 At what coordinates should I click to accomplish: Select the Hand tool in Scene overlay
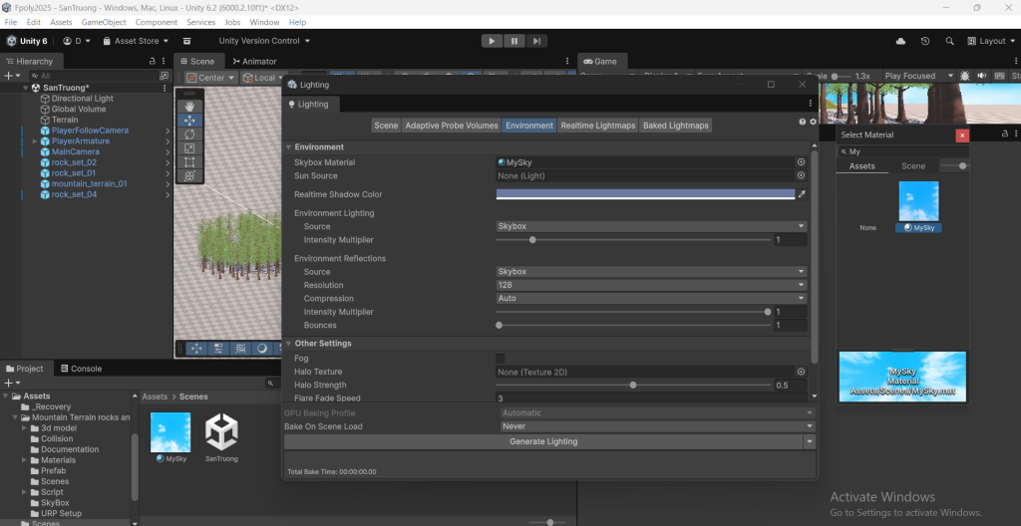point(189,106)
